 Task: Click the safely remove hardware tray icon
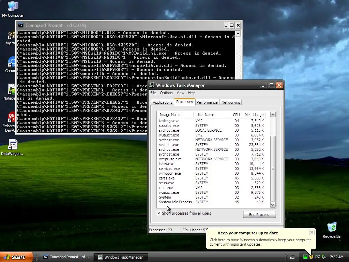[324, 257]
